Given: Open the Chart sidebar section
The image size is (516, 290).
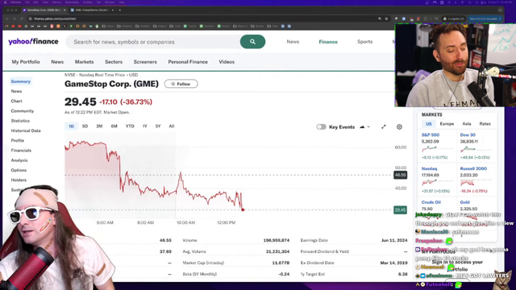Looking at the screenshot, I should pos(16,101).
